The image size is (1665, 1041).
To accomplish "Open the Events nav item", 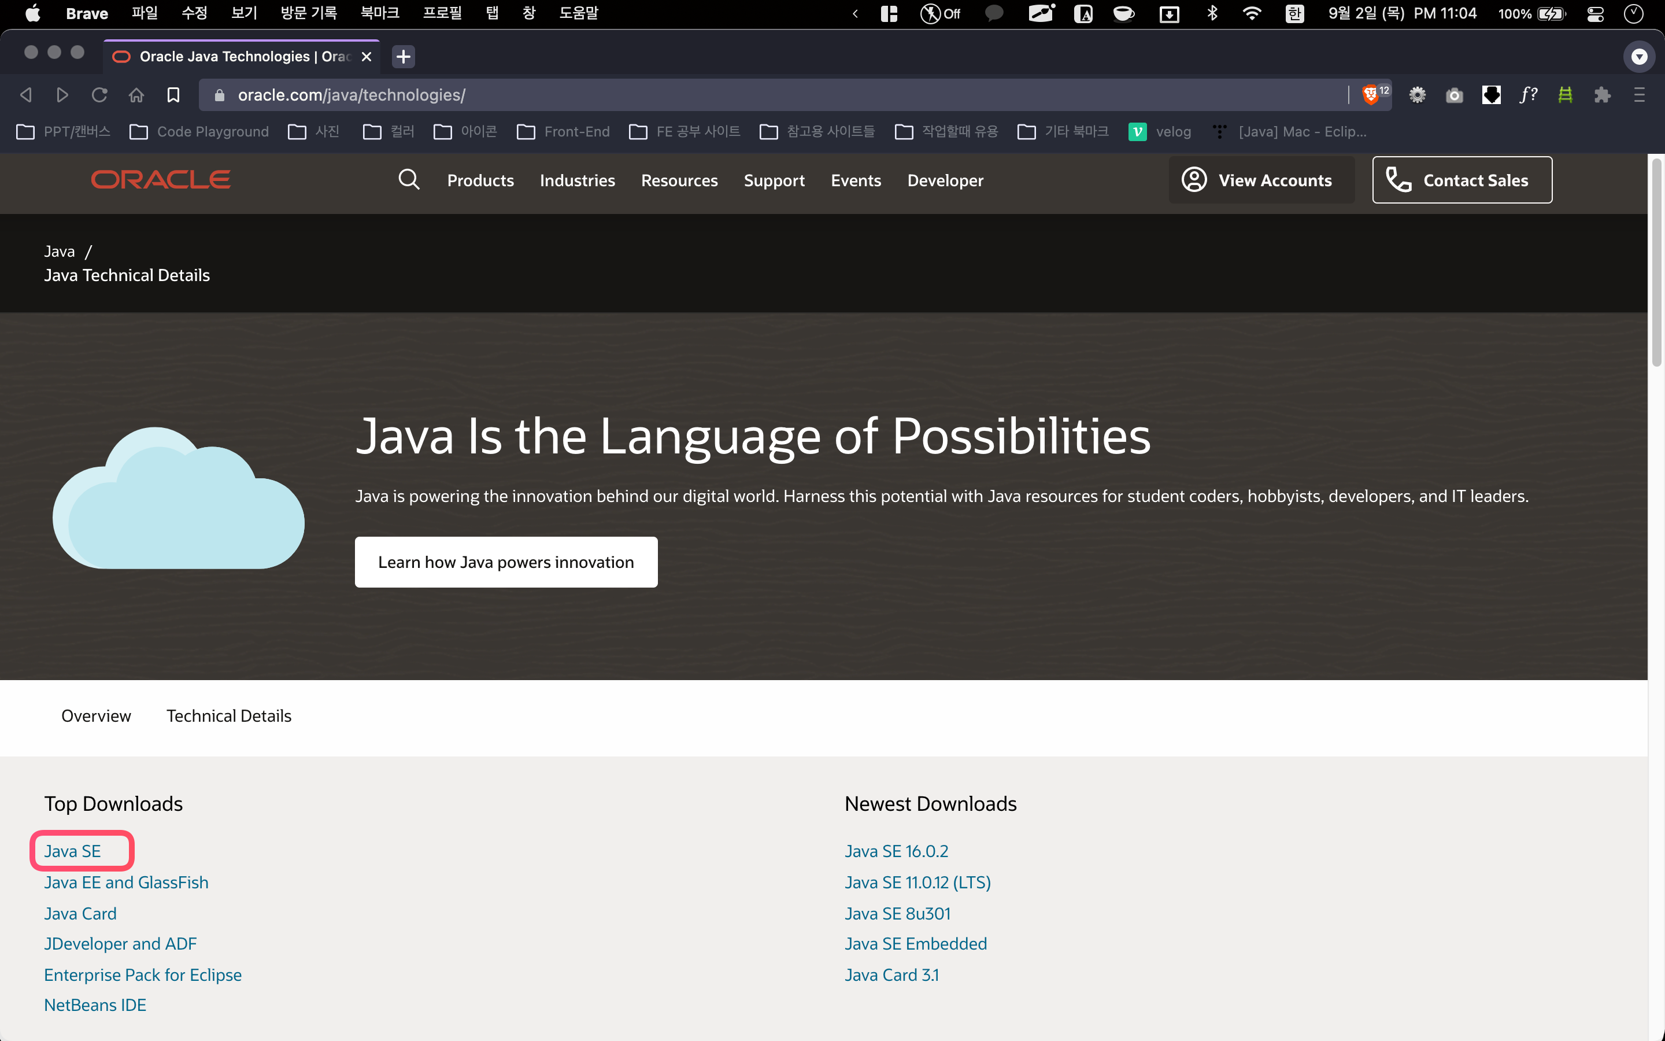I will tap(856, 180).
